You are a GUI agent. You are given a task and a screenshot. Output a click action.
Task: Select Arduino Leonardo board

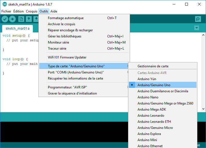pos(163,116)
